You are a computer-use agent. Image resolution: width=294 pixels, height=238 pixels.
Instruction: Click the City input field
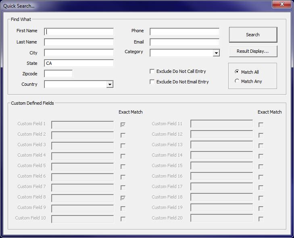(x=79, y=53)
